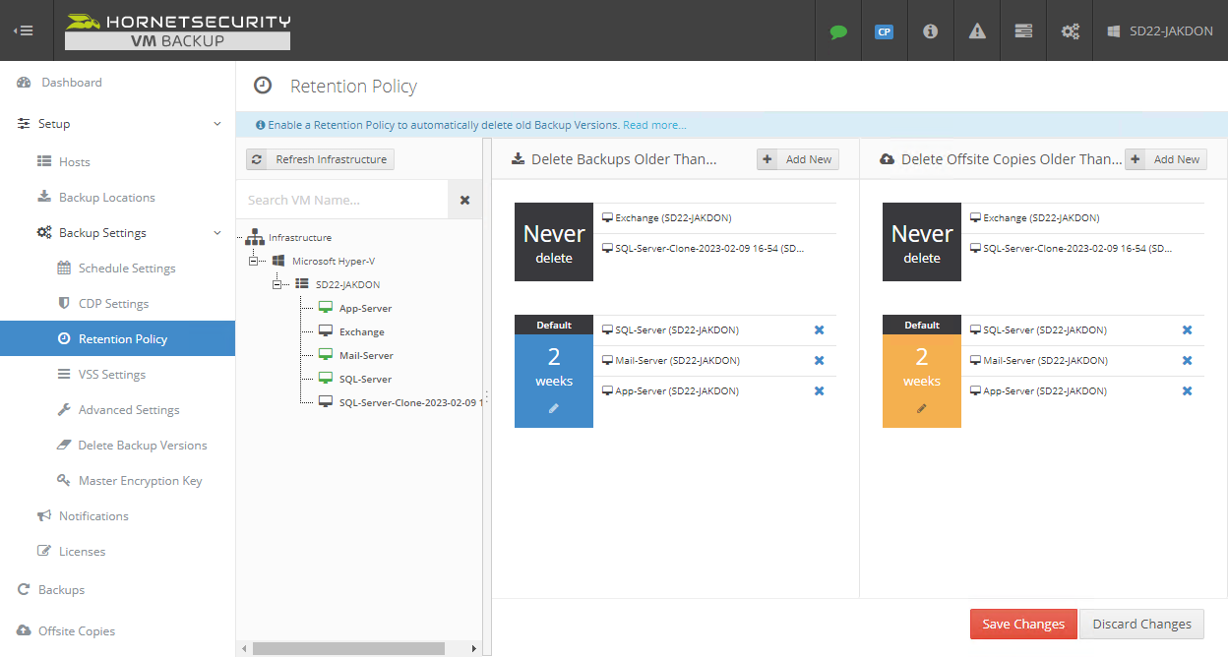Click the info circle icon in the header

tap(930, 30)
